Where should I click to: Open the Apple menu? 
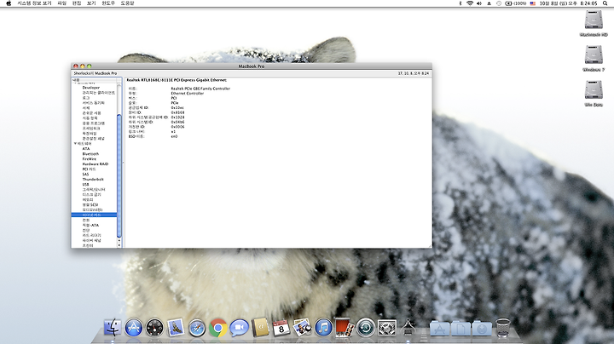click(9, 3)
